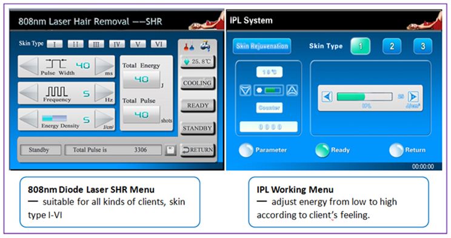
Task: Select skin type I in SHR menu
Action: tap(55, 44)
